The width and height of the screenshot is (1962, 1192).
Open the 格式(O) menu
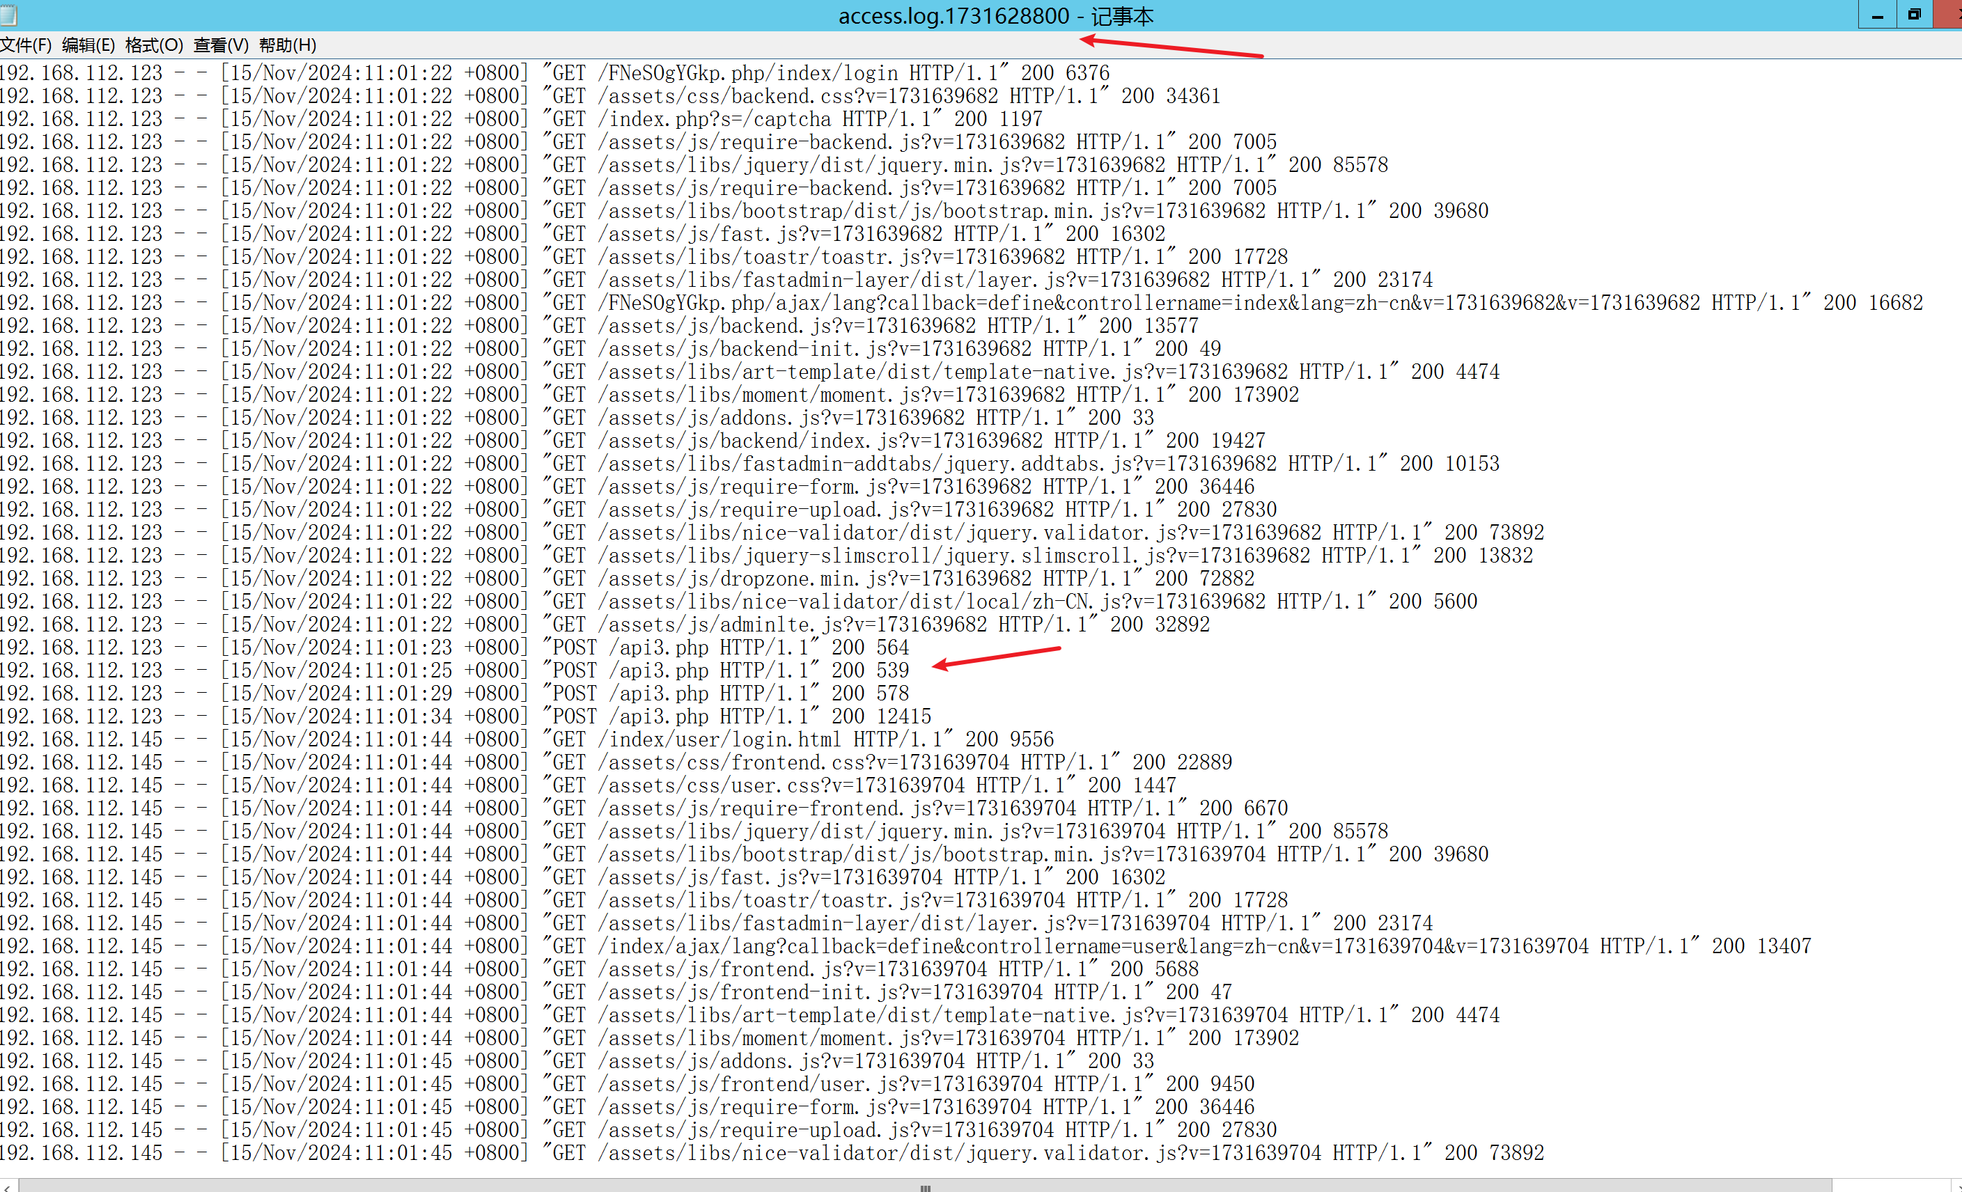[x=154, y=45]
